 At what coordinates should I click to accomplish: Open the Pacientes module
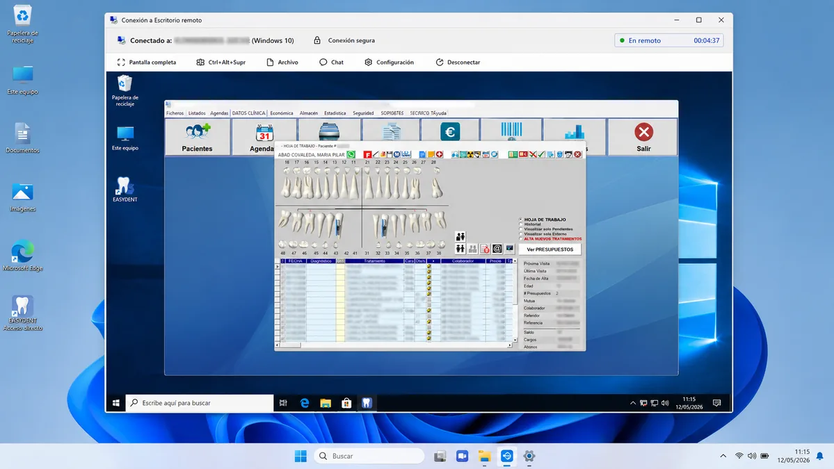point(198,137)
